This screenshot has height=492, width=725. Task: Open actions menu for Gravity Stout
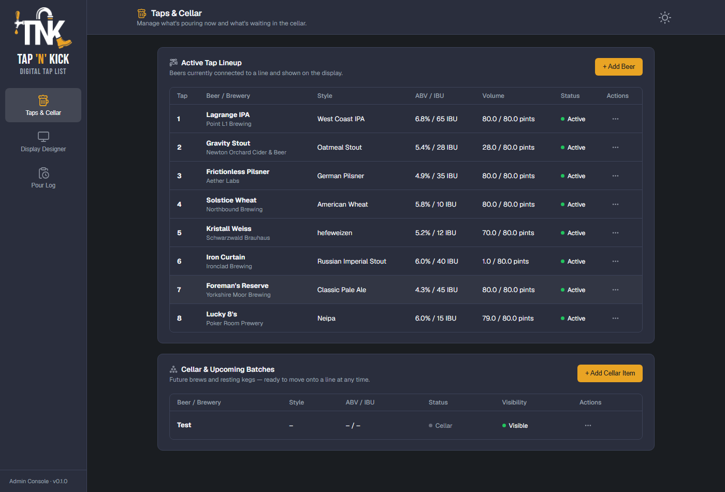(615, 148)
